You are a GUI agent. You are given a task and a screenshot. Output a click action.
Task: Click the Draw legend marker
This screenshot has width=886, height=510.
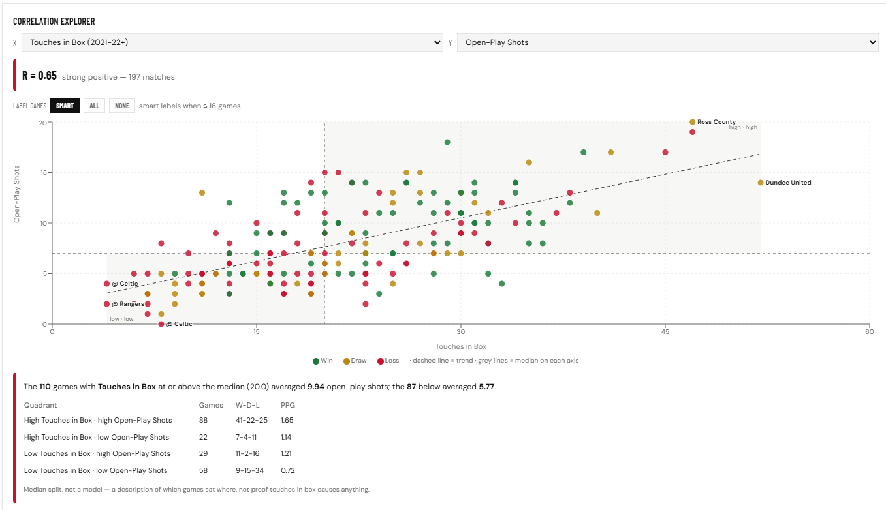click(347, 361)
